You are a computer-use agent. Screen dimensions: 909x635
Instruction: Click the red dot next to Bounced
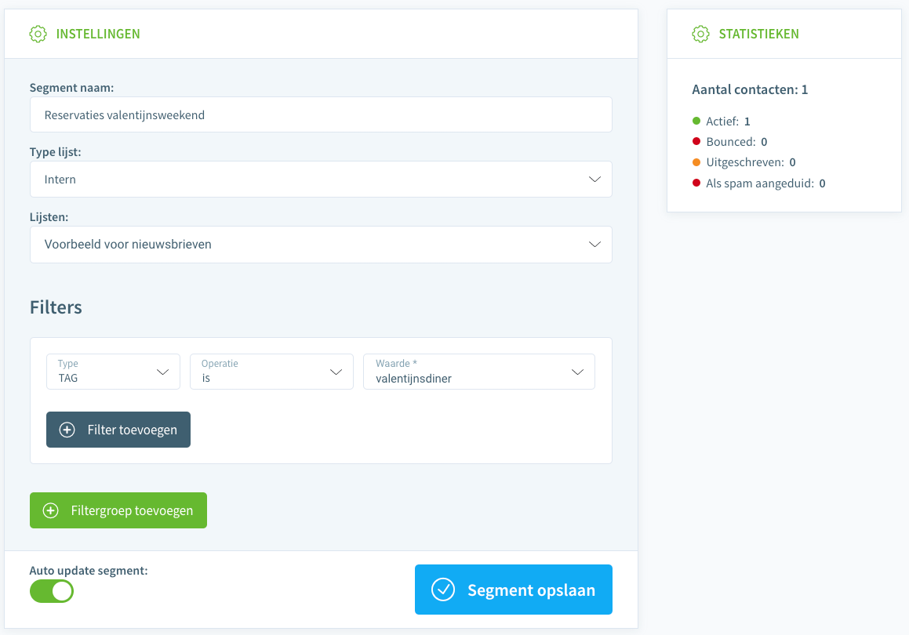(x=696, y=142)
